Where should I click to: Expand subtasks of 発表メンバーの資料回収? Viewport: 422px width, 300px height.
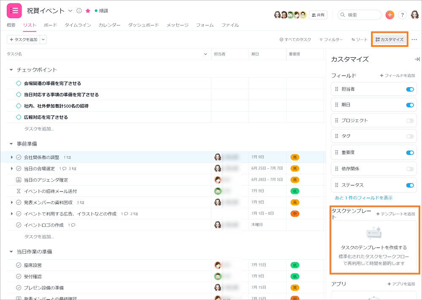click(11, 202)
